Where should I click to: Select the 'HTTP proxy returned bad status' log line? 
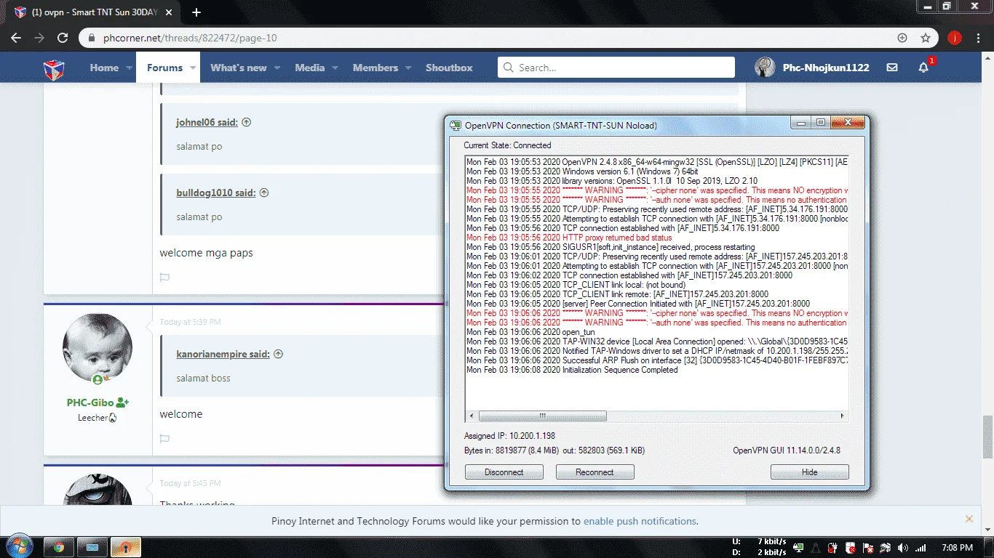click(569, 238)
